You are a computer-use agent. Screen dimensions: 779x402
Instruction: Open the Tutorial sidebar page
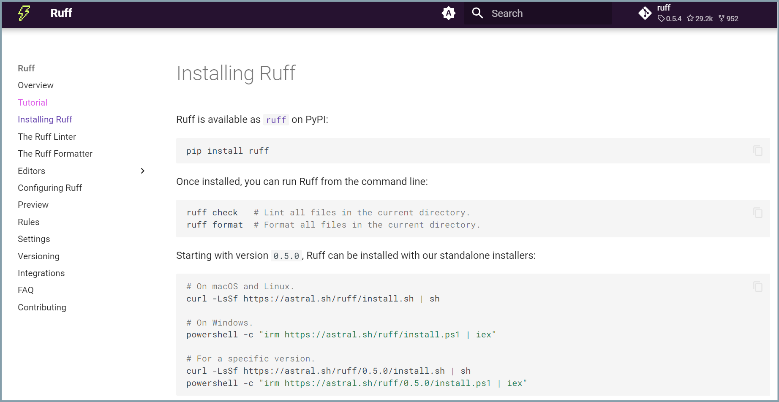click(33, 103)
